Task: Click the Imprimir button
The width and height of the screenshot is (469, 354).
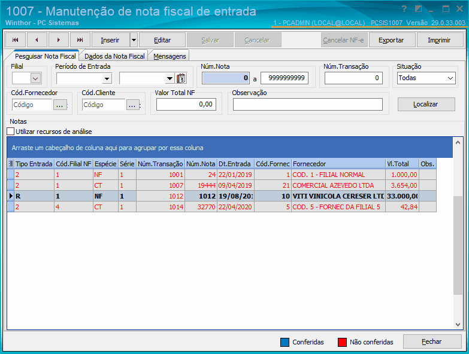Action: 439,40
